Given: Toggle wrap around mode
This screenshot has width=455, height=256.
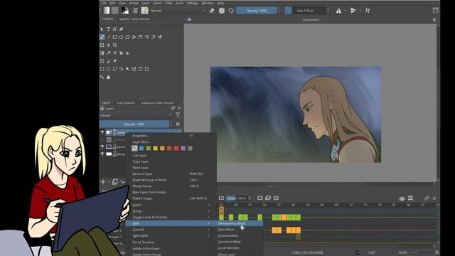Looking at the screenshot, I should [x=368, y=11].
